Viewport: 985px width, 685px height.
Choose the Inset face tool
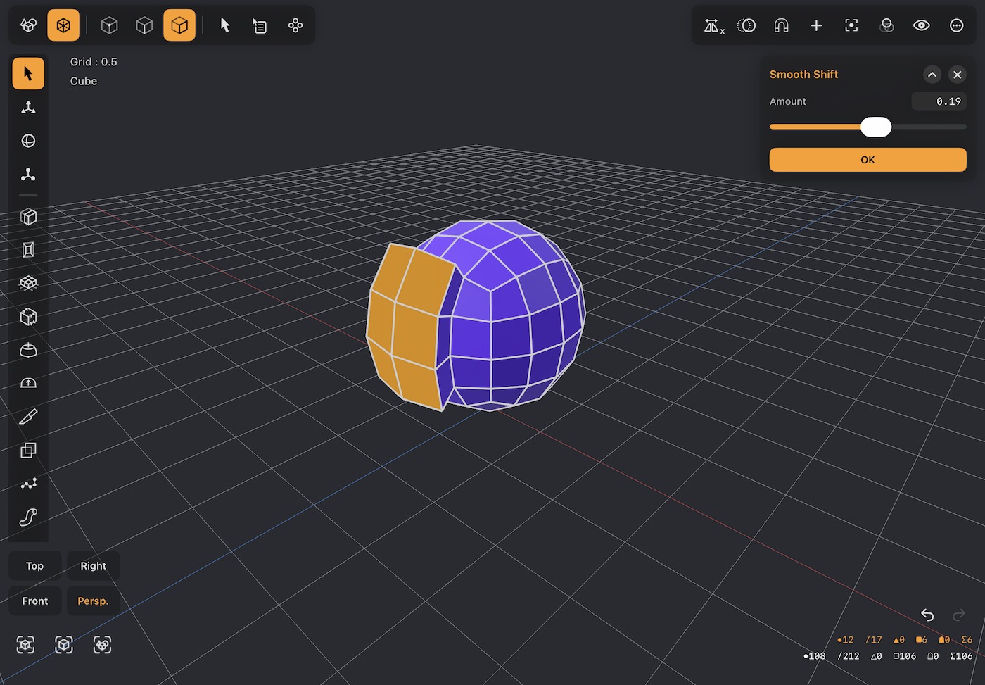pyautogui.click(x=28, y=249)
